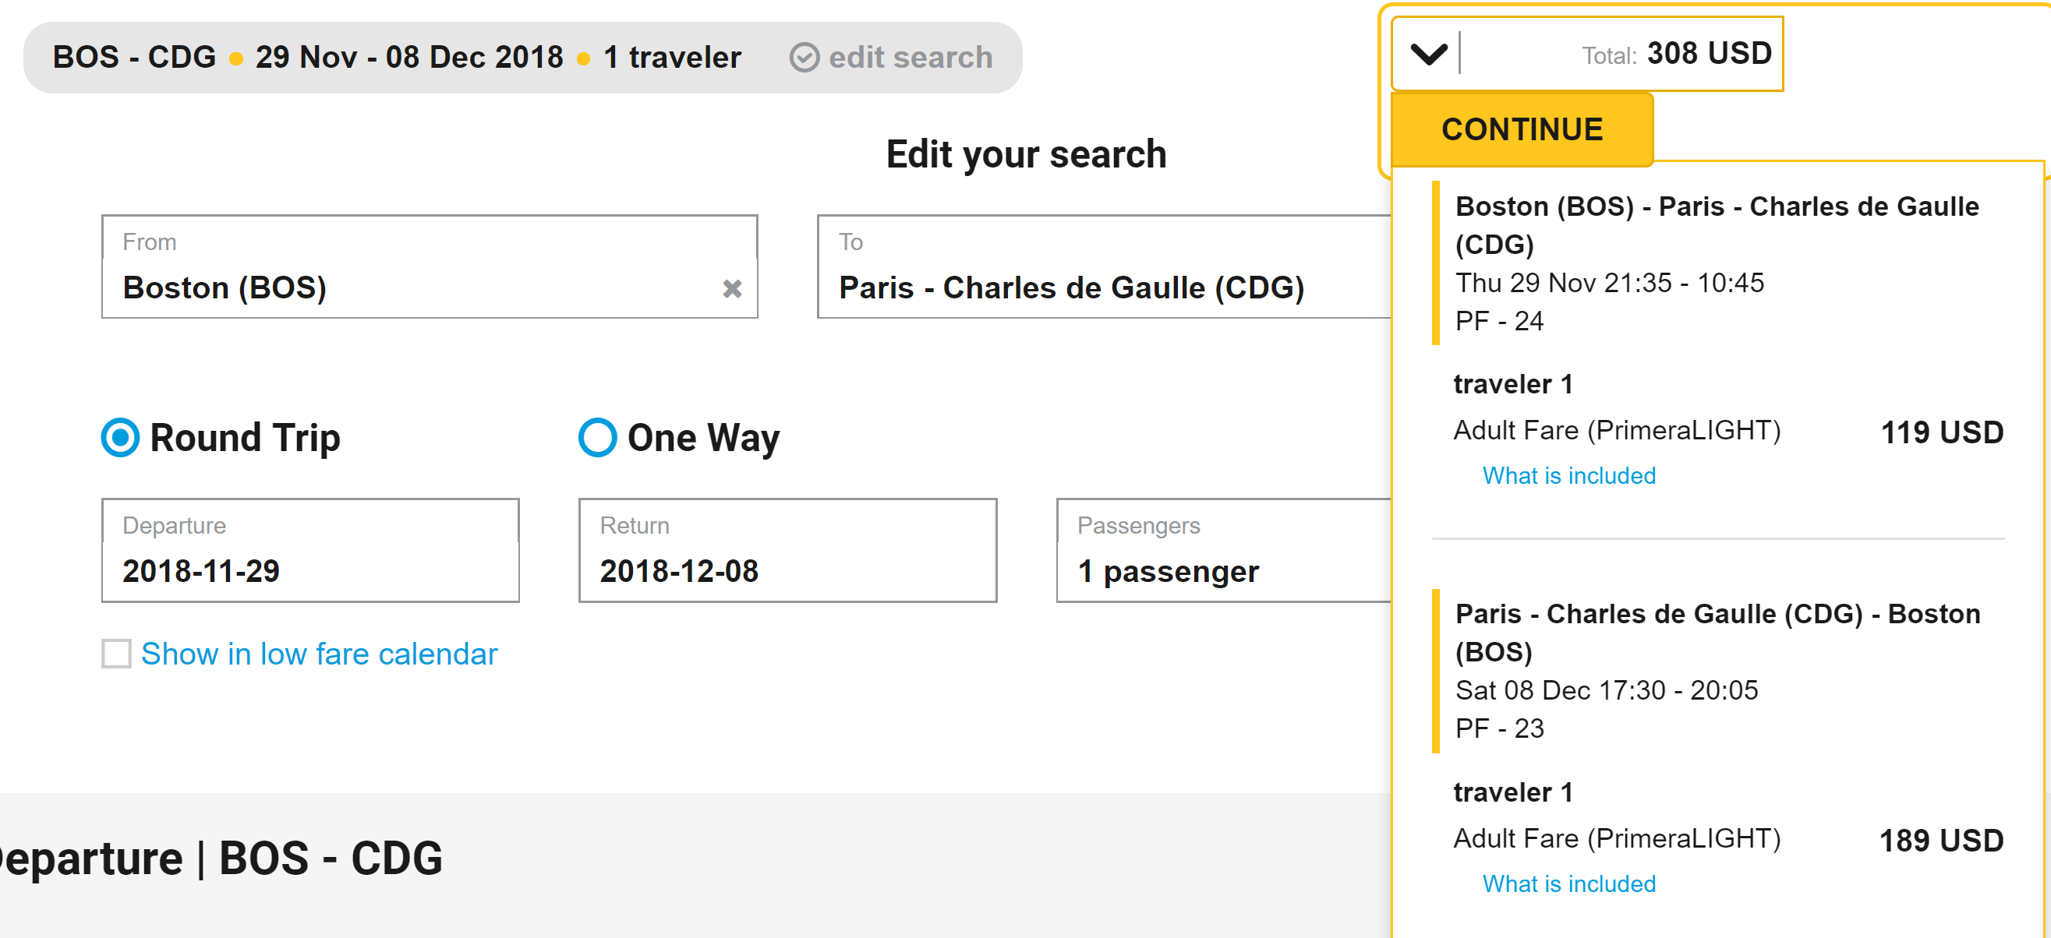Image resolution: width=2051 pixels, height=938 pixels.
Task: Clear the From field with the X icon
Action: click(x=732, y=289)
